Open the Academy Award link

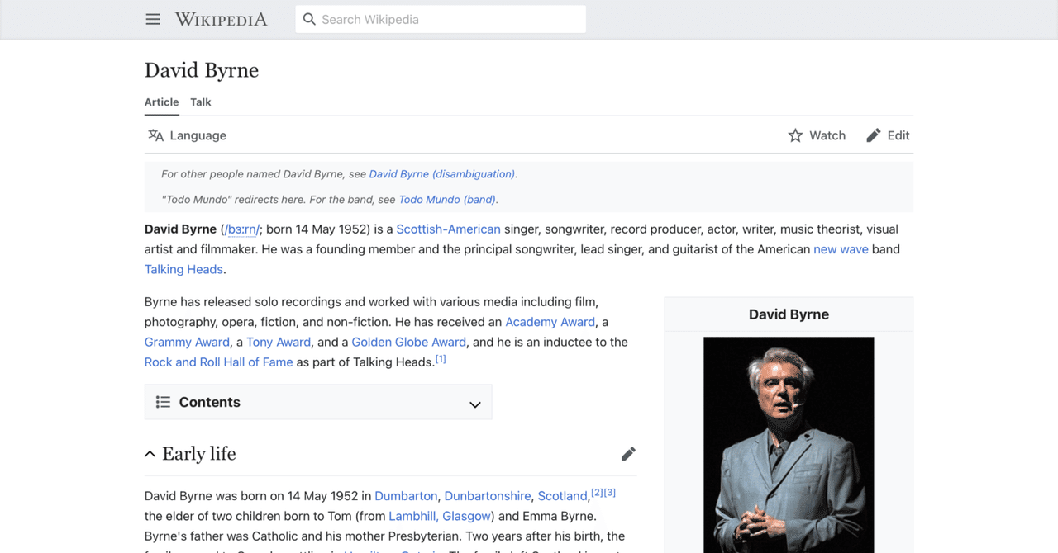550,322
